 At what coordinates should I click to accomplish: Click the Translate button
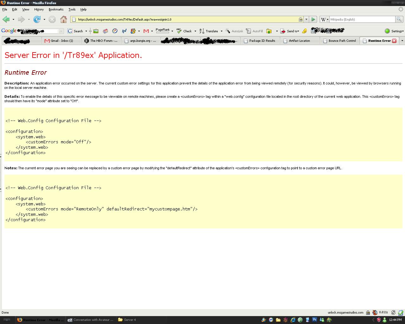click(x=209, y=31)
